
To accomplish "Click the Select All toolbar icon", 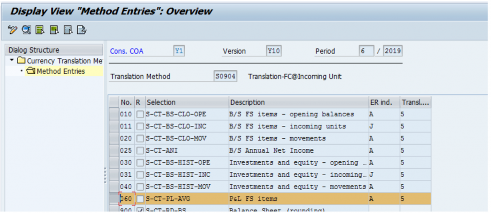I will (40, 30).
